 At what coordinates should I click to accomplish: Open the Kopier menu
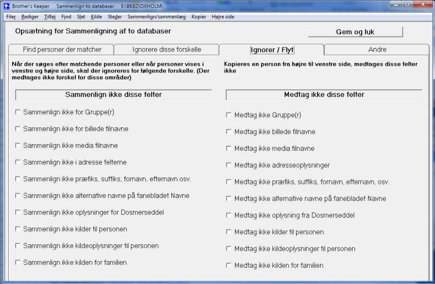pos(198,17)
